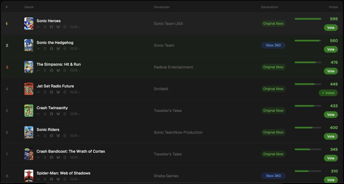Share Crash Twinsanity on X
The image size is (344, 184).
pos(45,114)
